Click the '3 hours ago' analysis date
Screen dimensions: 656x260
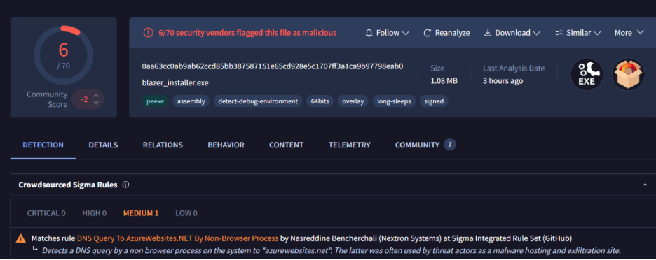tap(503, 81)
